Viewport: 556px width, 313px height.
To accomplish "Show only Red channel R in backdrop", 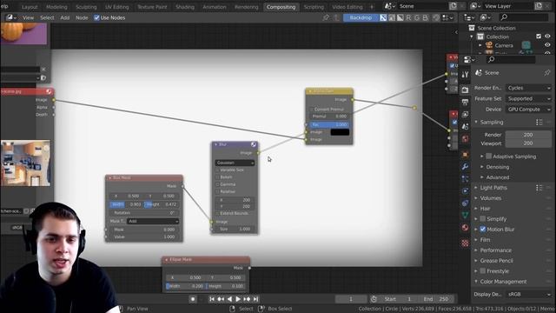I will tap(409, 17).
